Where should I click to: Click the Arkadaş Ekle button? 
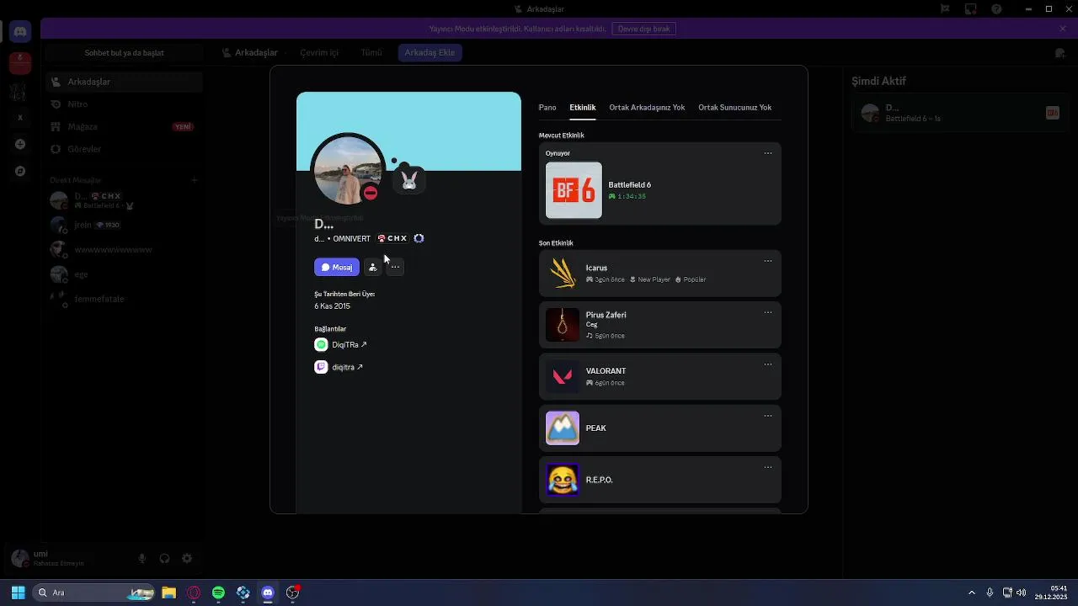tap(430, 52)
